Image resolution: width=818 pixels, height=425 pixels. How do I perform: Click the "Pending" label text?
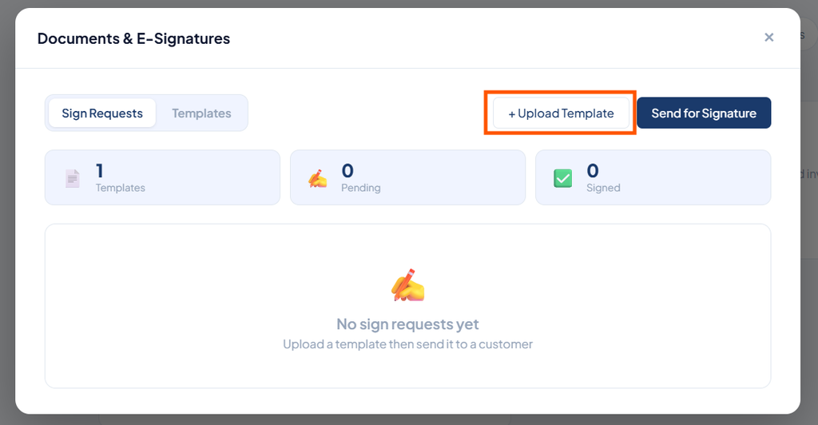[x=360, y=188]
